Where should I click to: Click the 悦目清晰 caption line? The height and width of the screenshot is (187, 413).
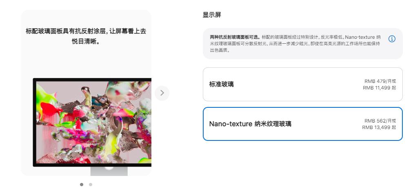[86, 42]
